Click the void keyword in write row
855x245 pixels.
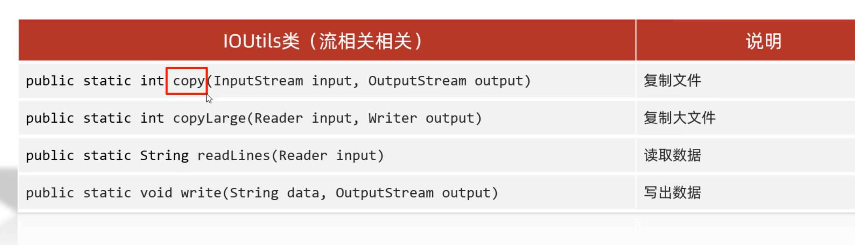[x=156, y=193]
